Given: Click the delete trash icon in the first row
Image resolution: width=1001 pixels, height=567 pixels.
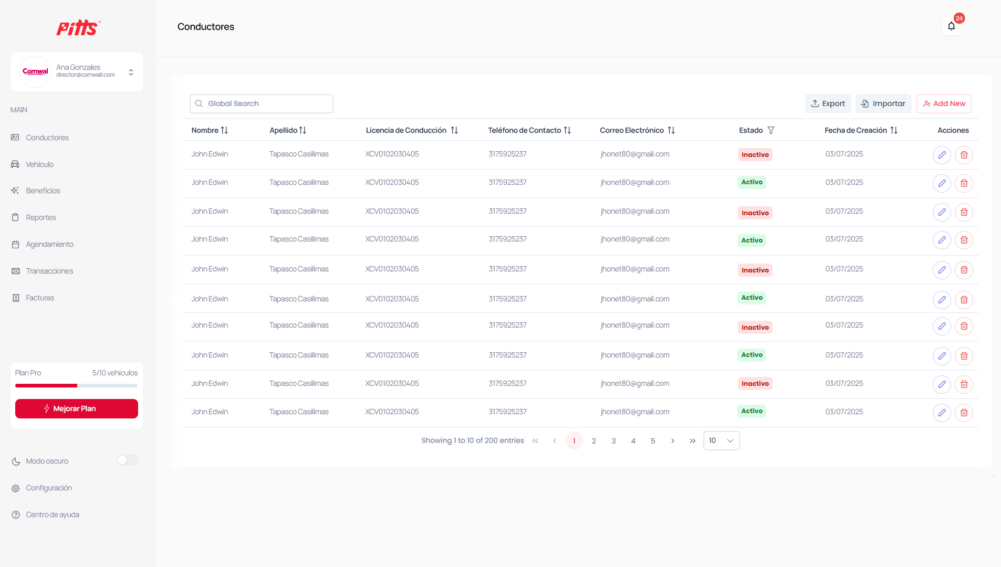Looking at the screenshot, I should (x=964, y=155).
